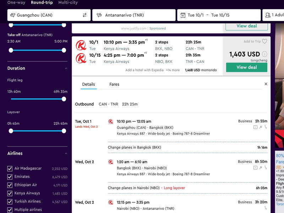284x213 pixels.
Task: Click the red Long layover label
Action: click(x=174, y=188)
